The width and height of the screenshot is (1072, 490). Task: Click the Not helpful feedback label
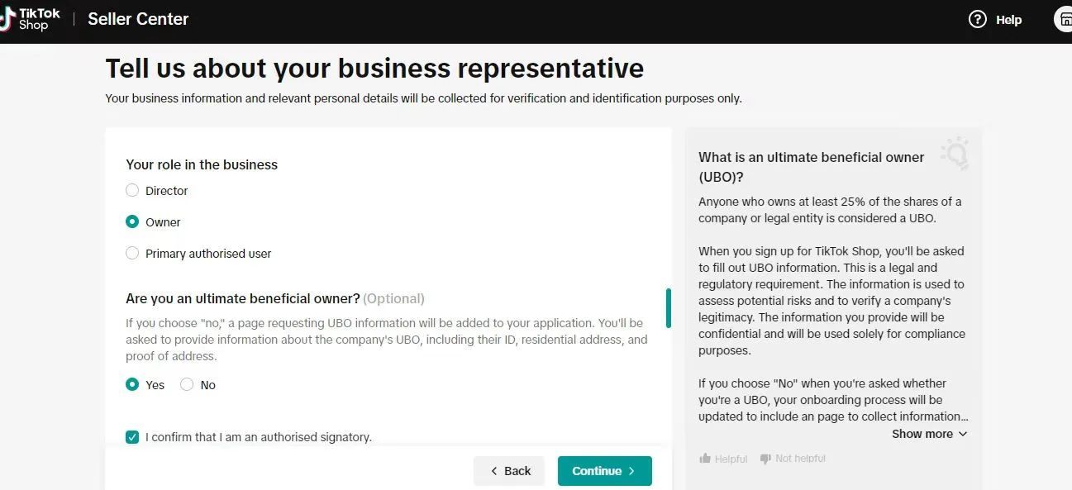tap(800, 459)
